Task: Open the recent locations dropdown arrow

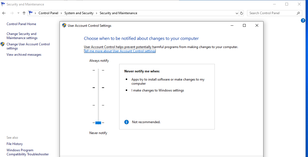Action: pyautogui.click(x=18, y=13)
